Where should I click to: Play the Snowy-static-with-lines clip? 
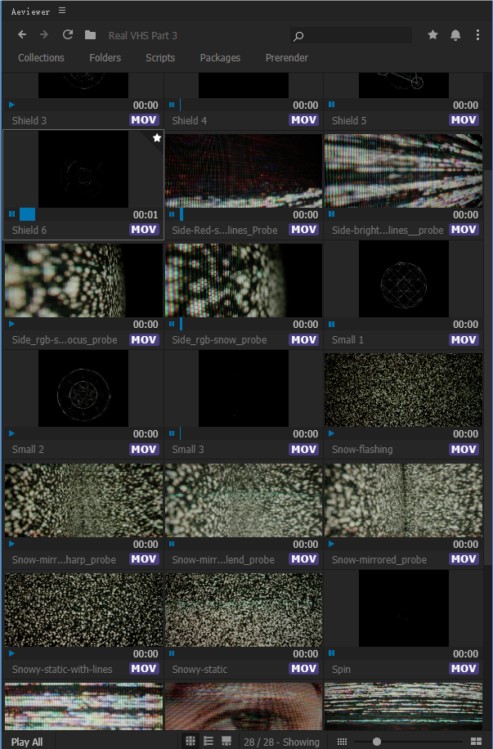(x=12, y=653)
